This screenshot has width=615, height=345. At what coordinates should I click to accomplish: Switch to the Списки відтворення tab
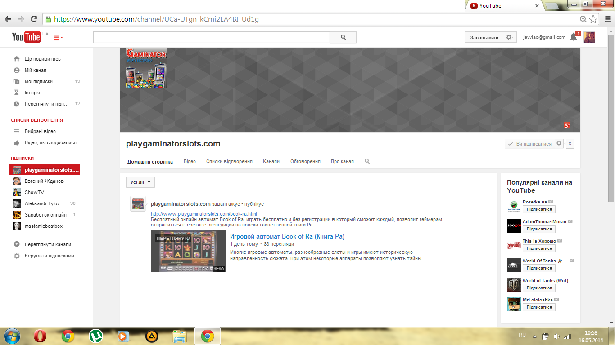[x=229, y=161]
